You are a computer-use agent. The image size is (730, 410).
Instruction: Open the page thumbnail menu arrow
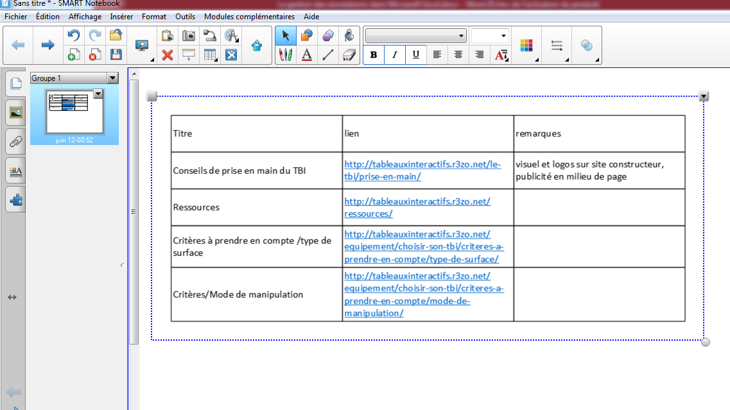point(98,94)
